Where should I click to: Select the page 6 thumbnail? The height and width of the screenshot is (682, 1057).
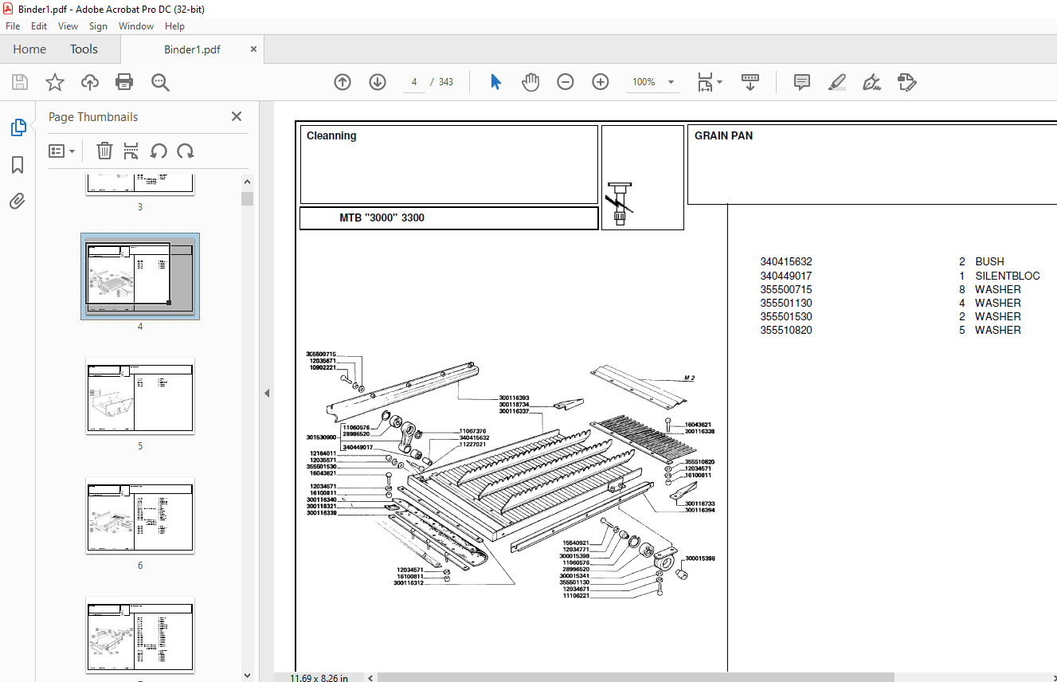click(x=140, y=515)
